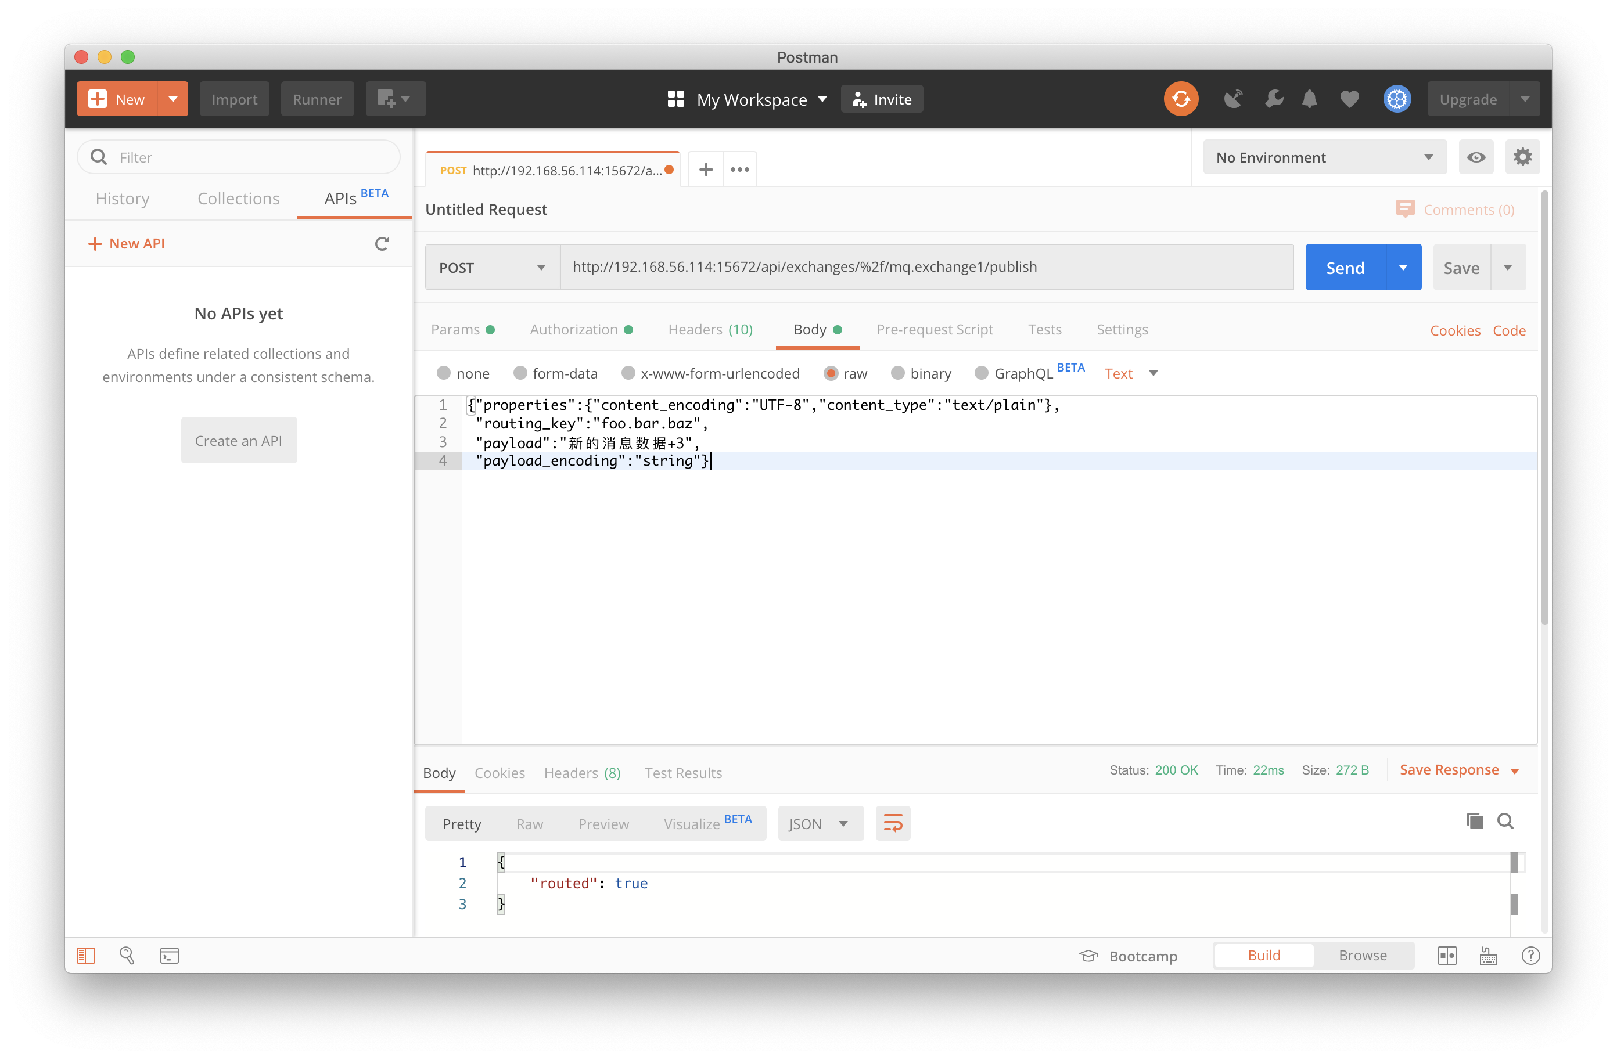Click the wrap text icon in response viewer
Viewport: 1617px width, 1059px height.
[893, 823]
